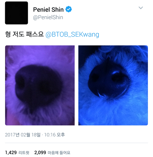Click the 마음에 들어요 label
This screenshot has height=157, width=153.
[59, 153]
